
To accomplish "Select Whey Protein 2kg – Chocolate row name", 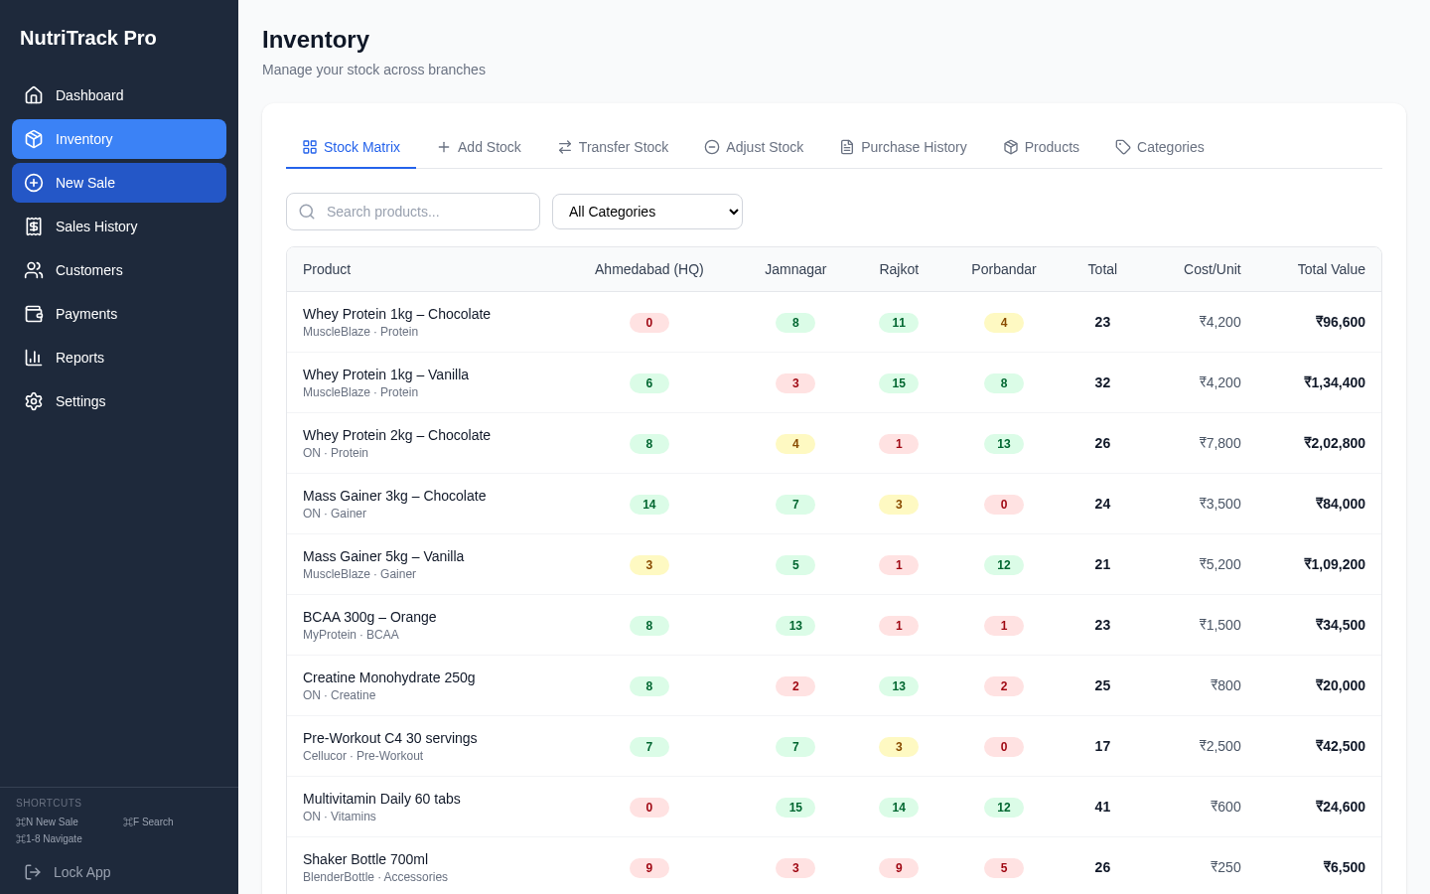I will (x=396, y=435).
